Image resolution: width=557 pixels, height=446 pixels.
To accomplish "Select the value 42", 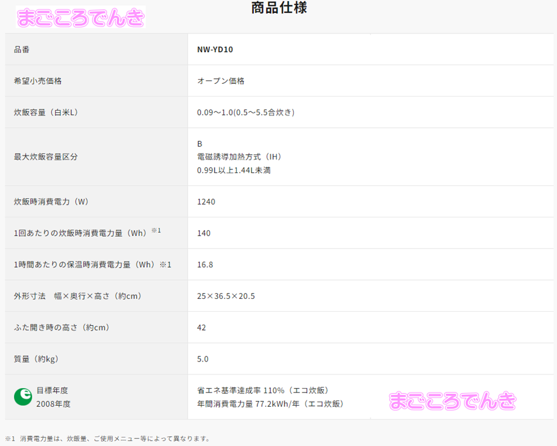I will coord(202,328).
